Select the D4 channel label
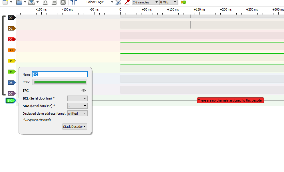 tap(12, 61)
